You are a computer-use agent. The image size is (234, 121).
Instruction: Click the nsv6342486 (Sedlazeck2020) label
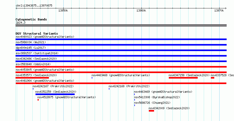coord(36,59)
